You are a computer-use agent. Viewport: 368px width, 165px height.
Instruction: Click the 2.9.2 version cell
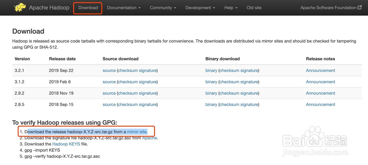click(19, 93)
